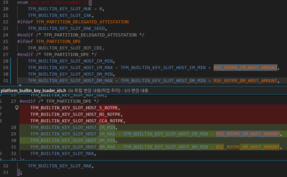The height and width of the screenshot is (177, 287).
Task: Click TFM_BUILTIN_KEY_SLOT_ROT_CDI on line 26
Action: [66, 48]
